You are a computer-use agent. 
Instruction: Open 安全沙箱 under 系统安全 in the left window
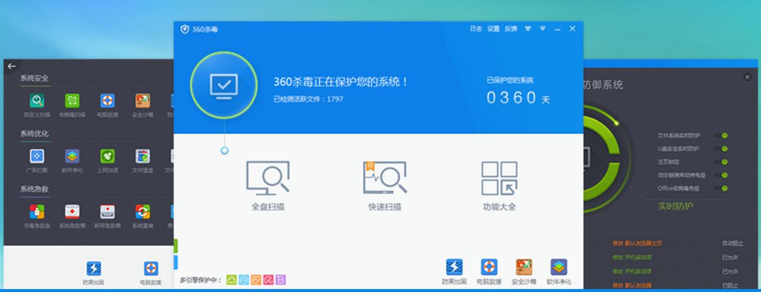[142, 105]
